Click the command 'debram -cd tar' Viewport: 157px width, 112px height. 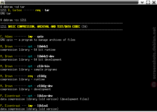coord(14,7)
